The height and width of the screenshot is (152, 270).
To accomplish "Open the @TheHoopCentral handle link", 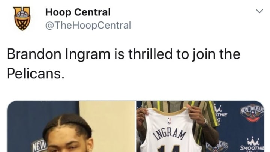I will pyautogui.click(x=88, y=26).
